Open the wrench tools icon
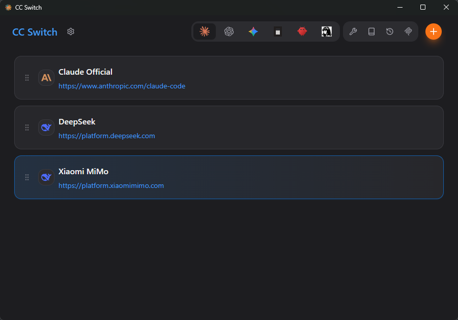Viewport: 458px width, 320px height. [353, 31]
